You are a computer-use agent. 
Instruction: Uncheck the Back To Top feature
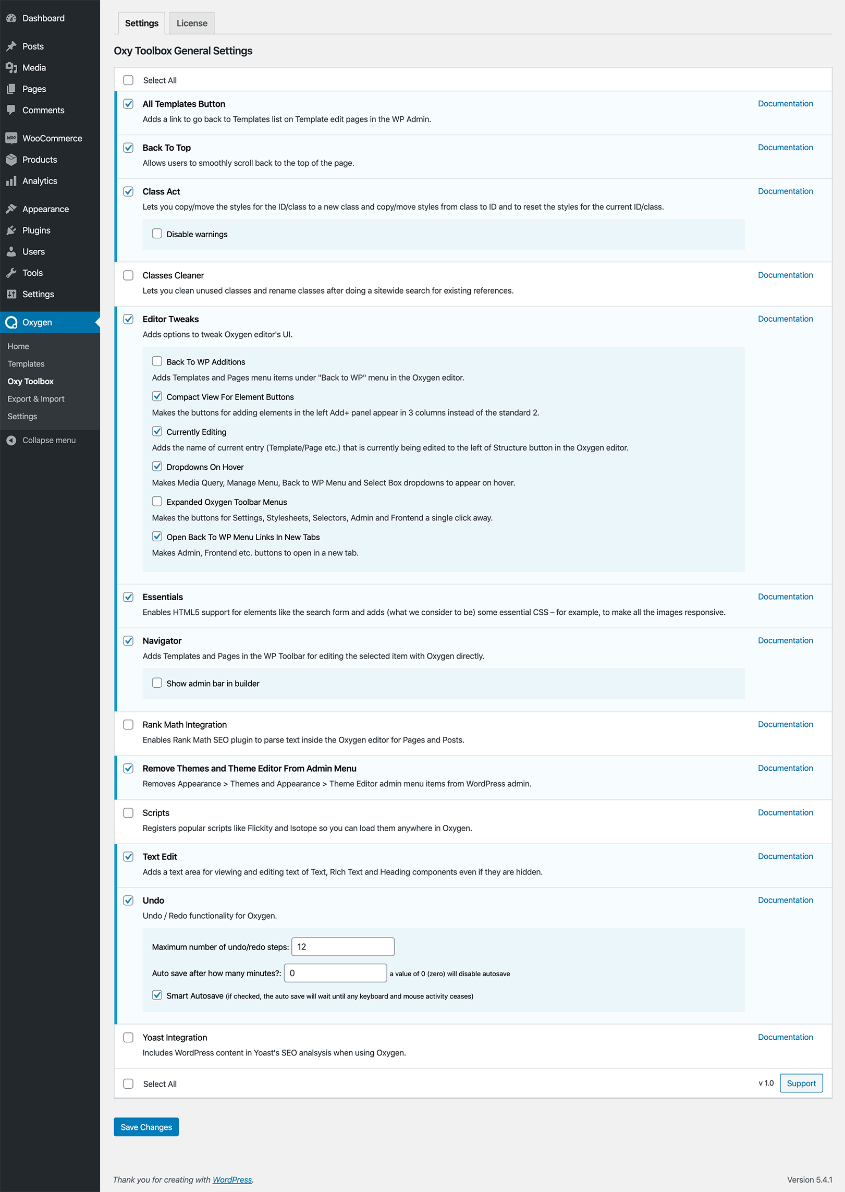pyautogui.click(x=128, y=148)
